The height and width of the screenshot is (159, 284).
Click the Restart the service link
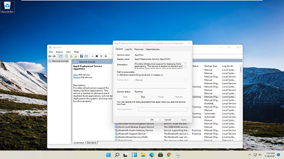pyautogui.click(x=77, y=77)
